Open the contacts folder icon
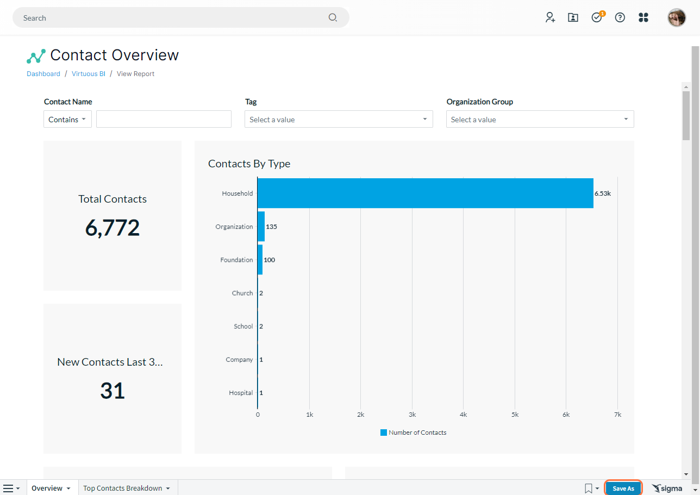This screenshot has width=700, height=495. click(x=573, y=17)
